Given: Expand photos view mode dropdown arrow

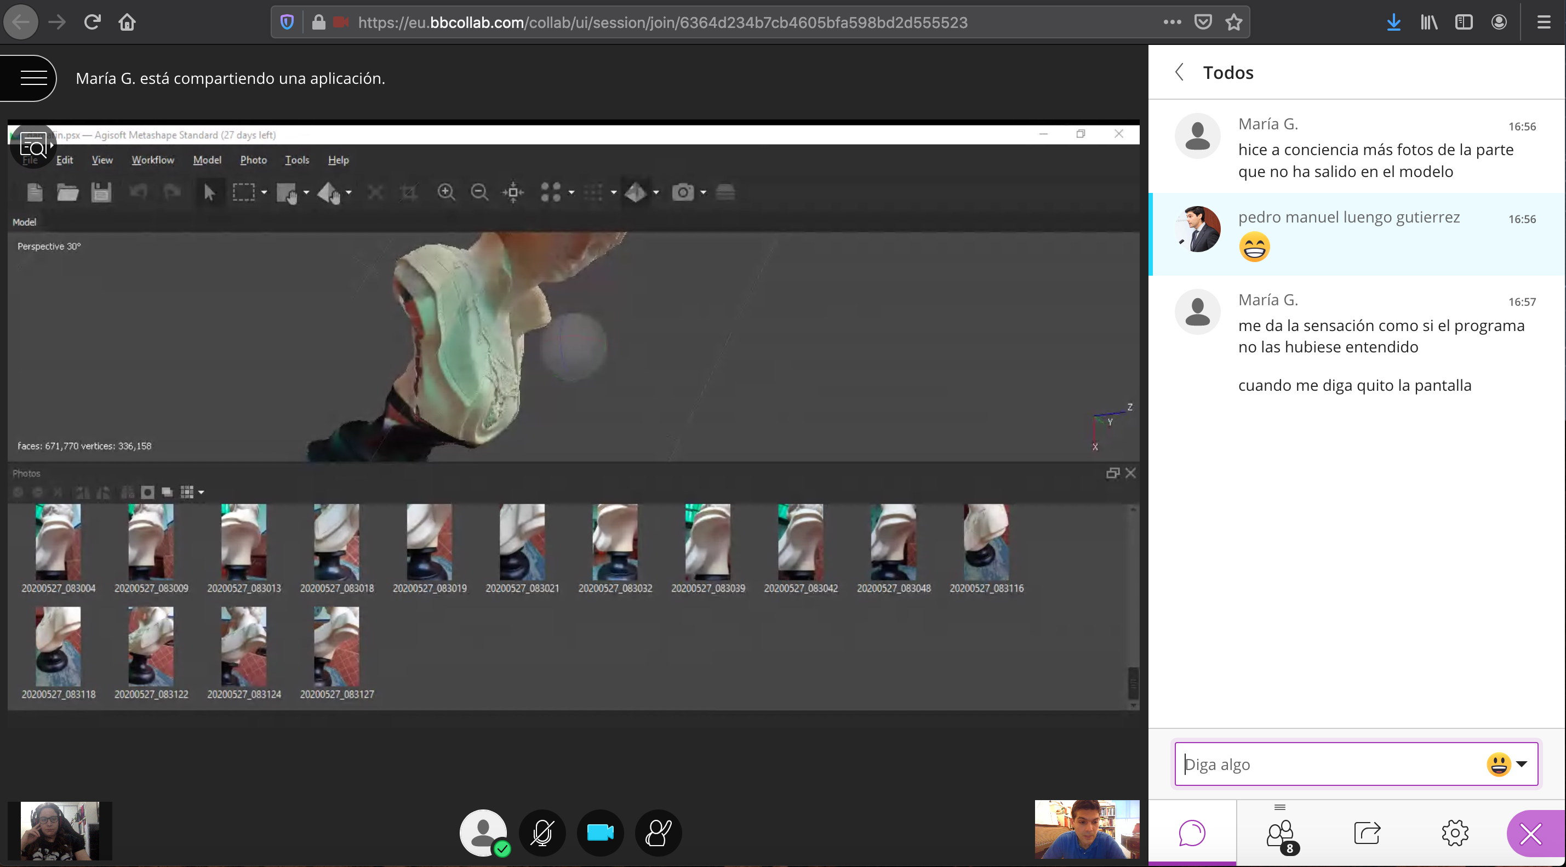Looking at the screenshot, I should [x=201, y=493].
